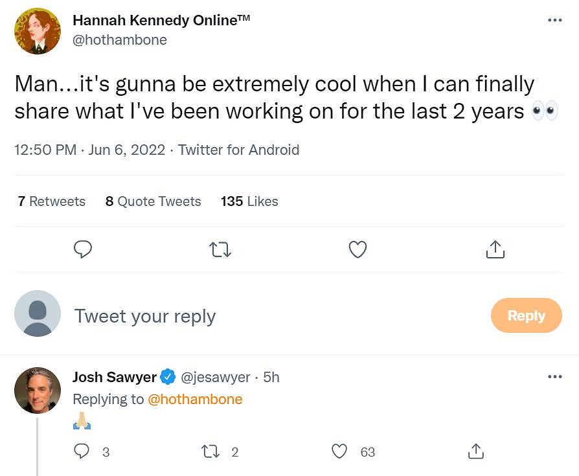Visit the @hothambone mention link in reply

[195, 399]
